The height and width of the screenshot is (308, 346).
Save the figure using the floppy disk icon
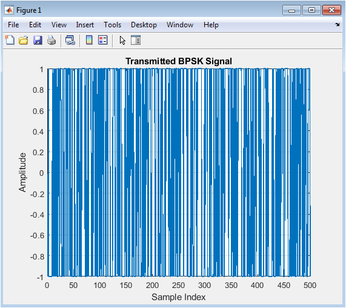[x=38, y=41]
